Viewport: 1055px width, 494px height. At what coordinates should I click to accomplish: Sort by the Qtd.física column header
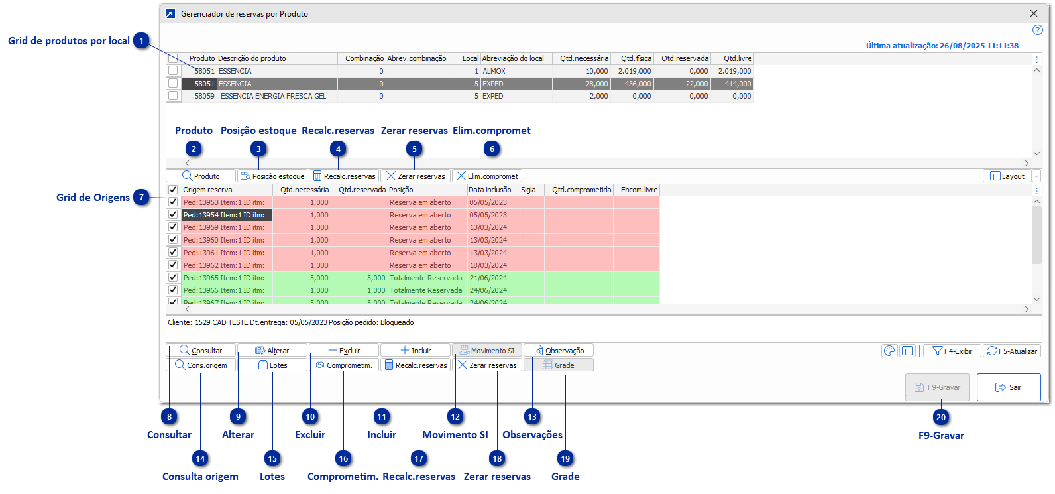coord(636,58)
